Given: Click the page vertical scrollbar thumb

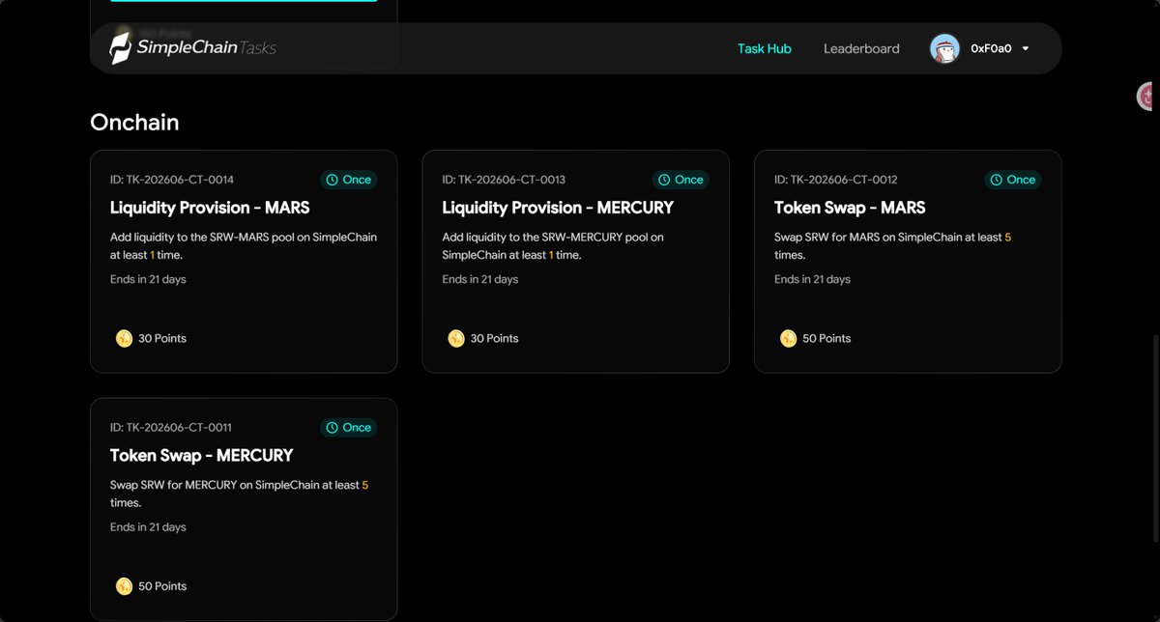Looking at the screenshot, I should tap(1155, 438).
